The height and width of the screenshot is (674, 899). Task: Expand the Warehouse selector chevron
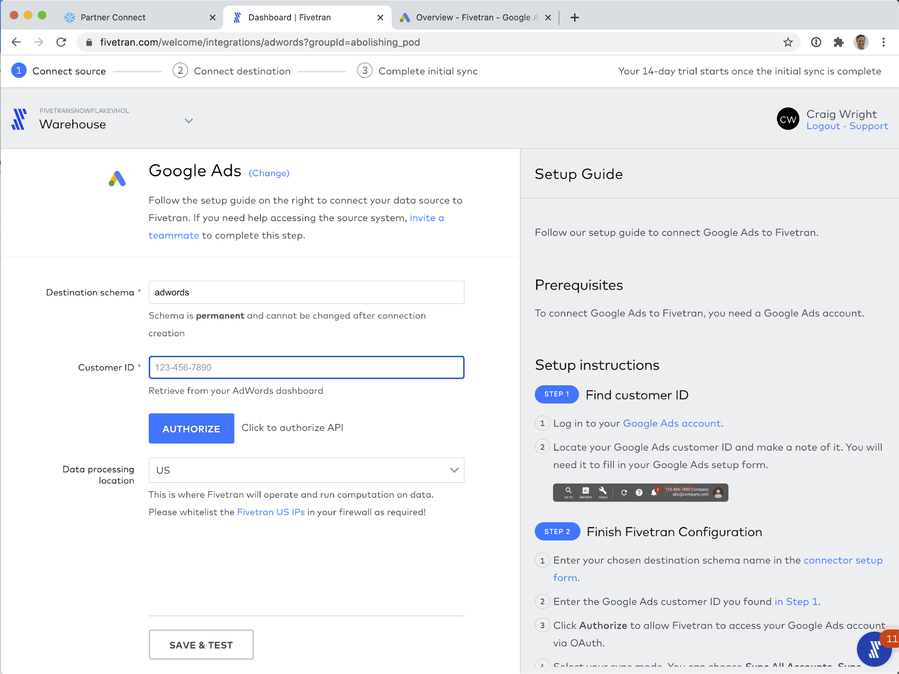189,121
